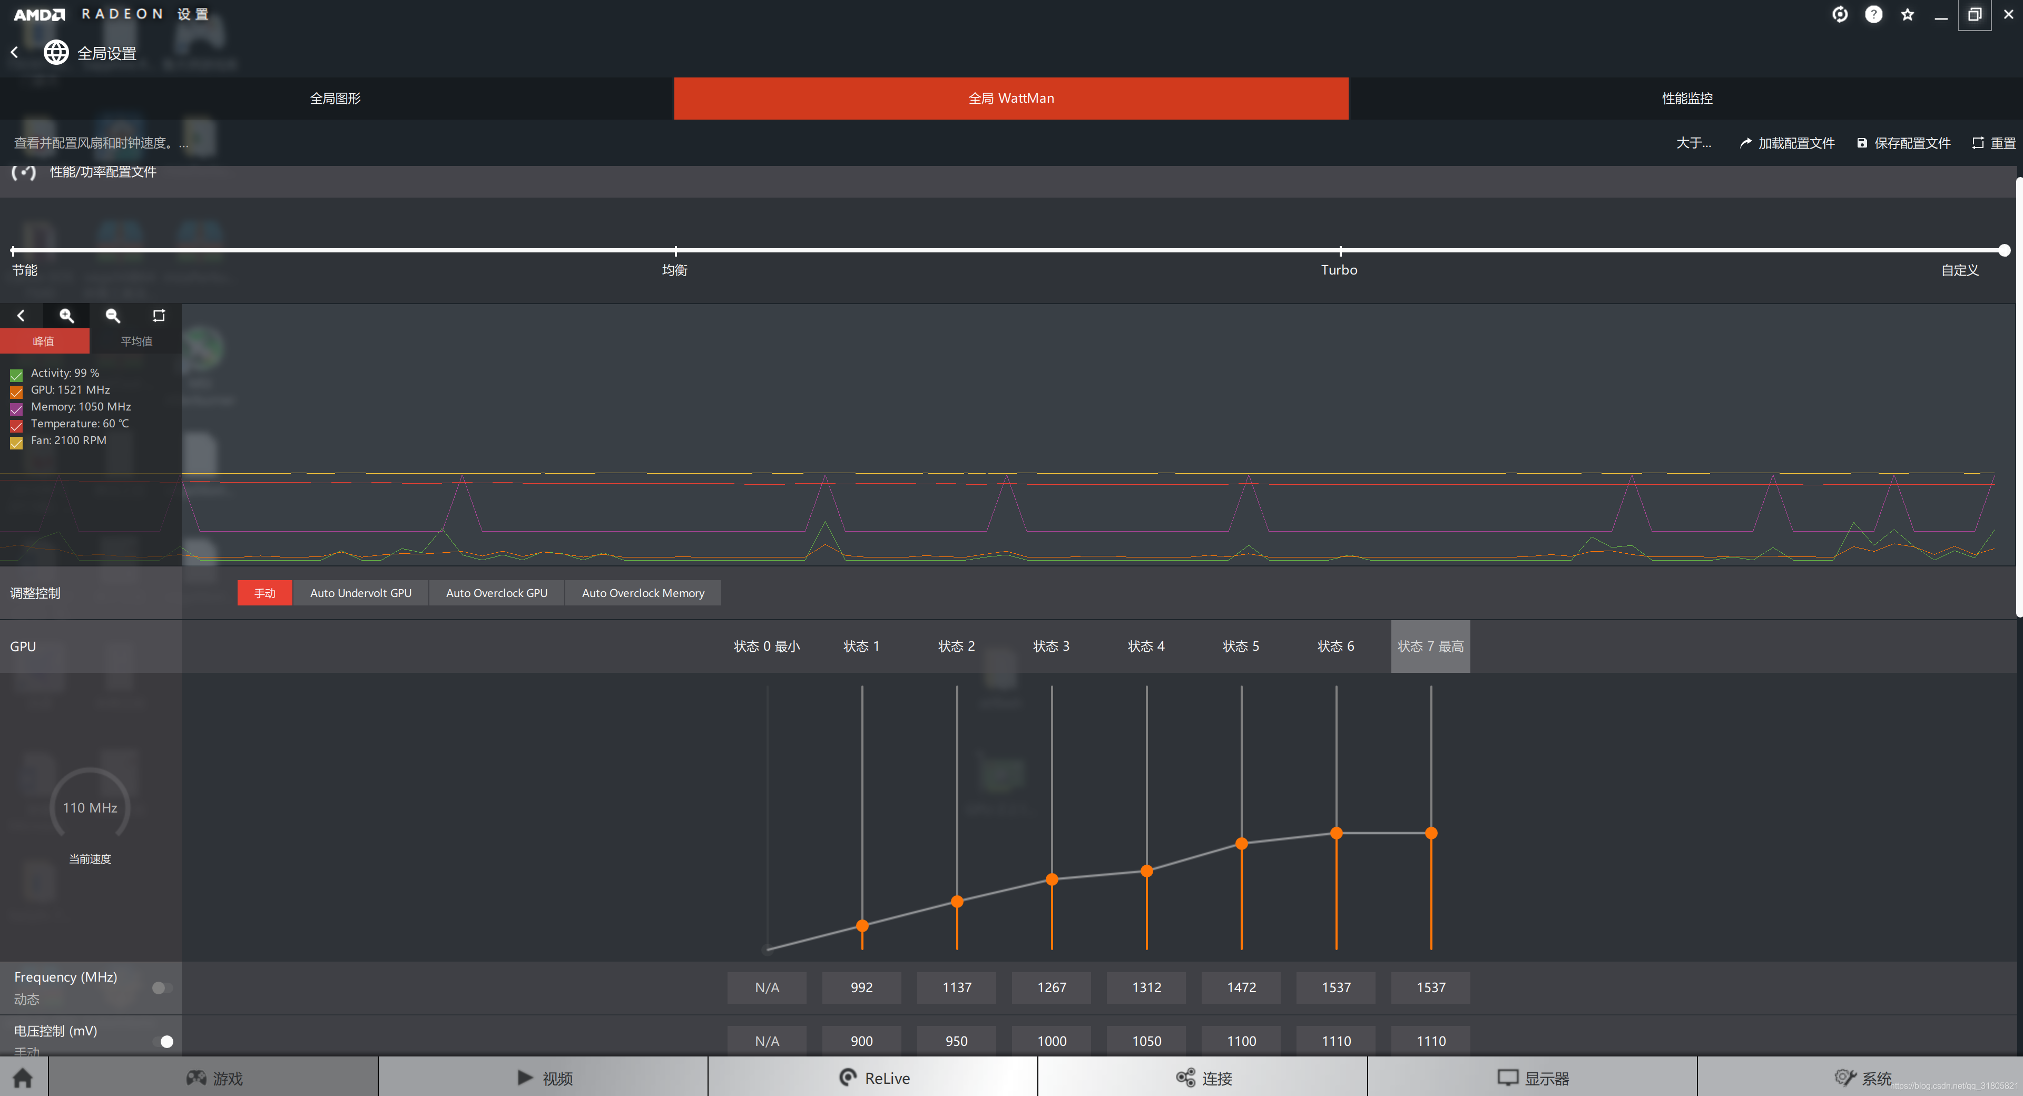Go back using the header back arrow
This screenshot has height=1096, width=2023.
pyautogui.click(x=14, y=52)
